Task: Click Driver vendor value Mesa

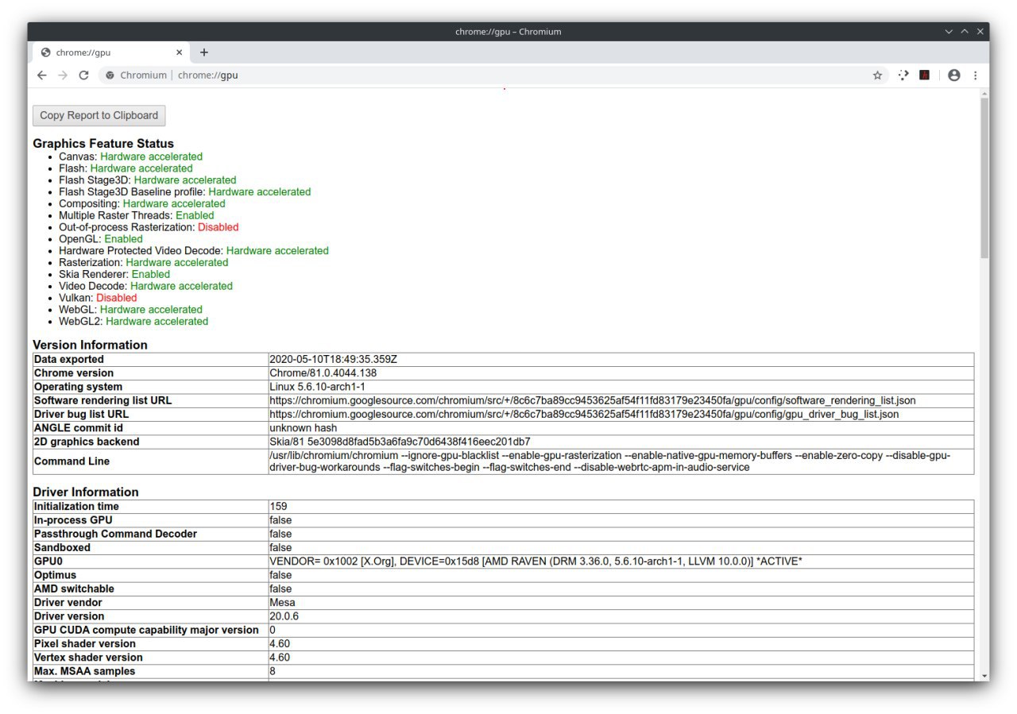Action: [x=282, y=603]
